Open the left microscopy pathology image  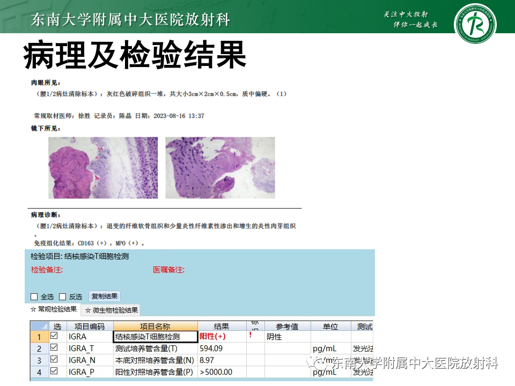[103, 168]
